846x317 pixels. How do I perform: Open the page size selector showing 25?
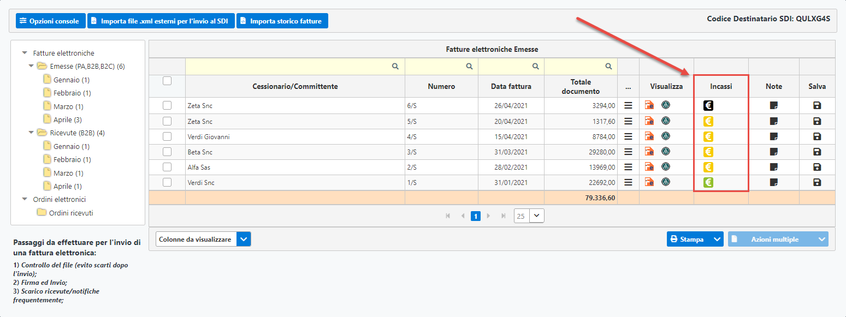click(529, 216)
